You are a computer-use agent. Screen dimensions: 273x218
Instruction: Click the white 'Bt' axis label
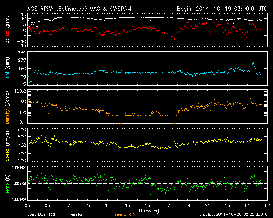pyautogui.click(x=7, y=41)
